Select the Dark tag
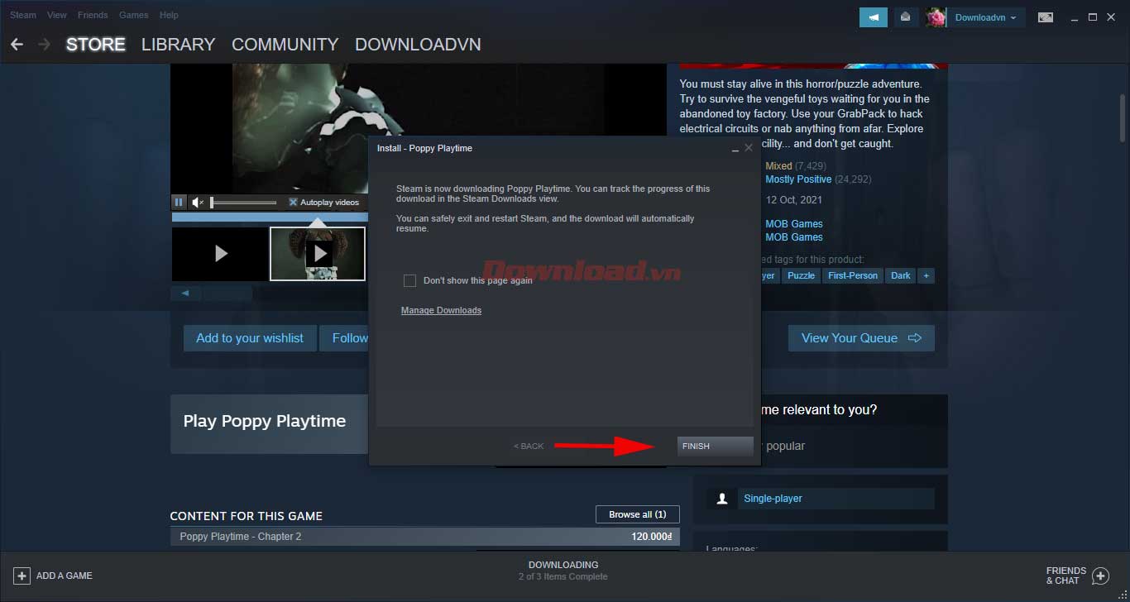 [x=901, y=275]
